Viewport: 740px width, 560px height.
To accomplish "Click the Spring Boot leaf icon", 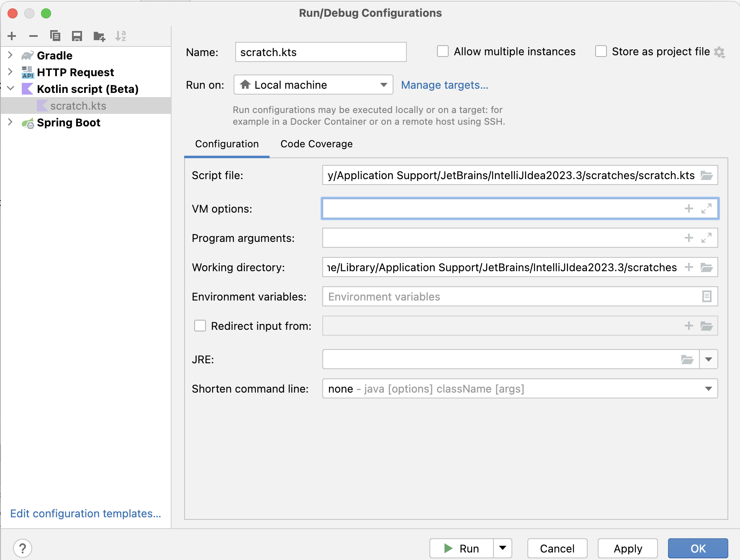I will coord(28,123).
